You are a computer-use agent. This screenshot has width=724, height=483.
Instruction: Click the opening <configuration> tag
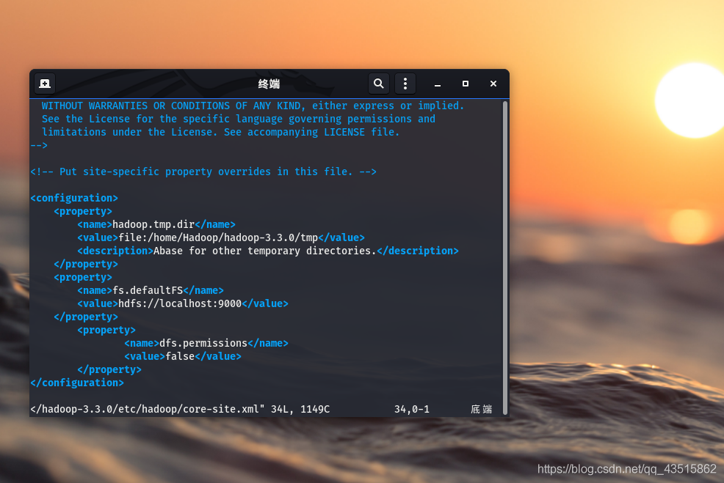point(74,198)
